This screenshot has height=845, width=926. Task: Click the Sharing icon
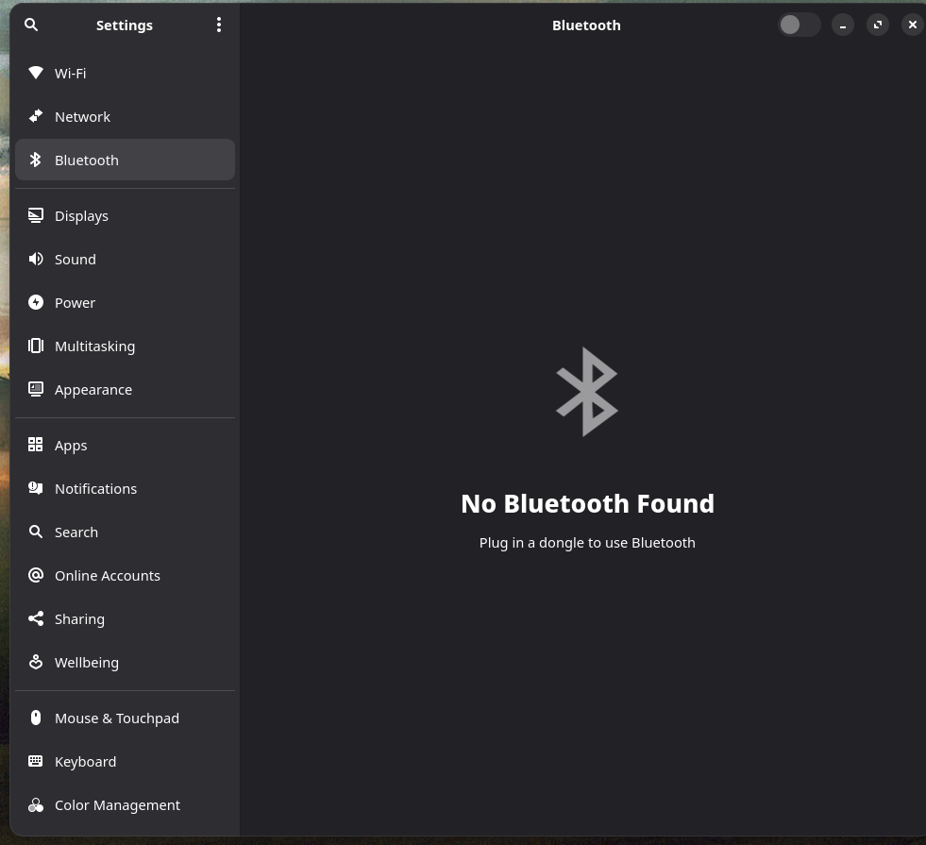click(36, 618)
